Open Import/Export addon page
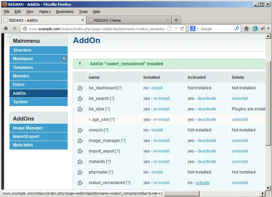 [38, 137]
